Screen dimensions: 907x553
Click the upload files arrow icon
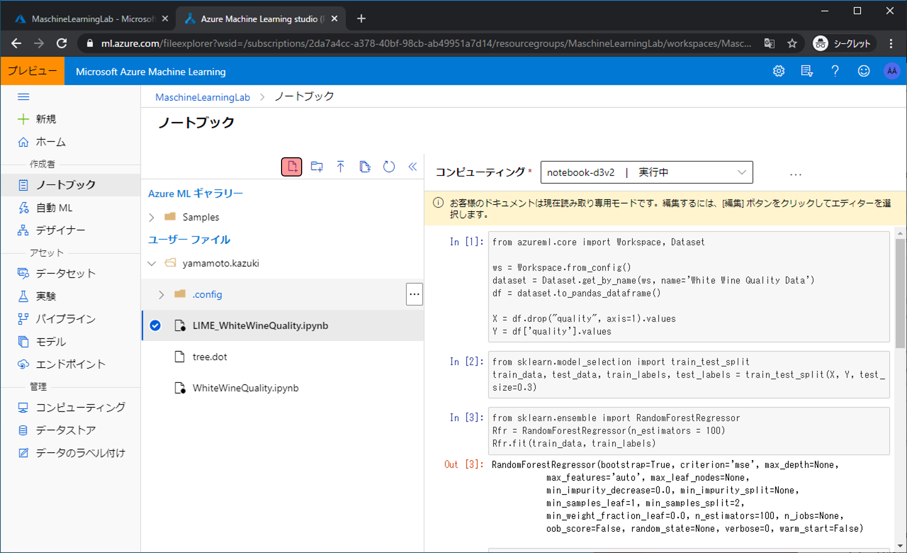pyautogui.click(x=340, y=167)
